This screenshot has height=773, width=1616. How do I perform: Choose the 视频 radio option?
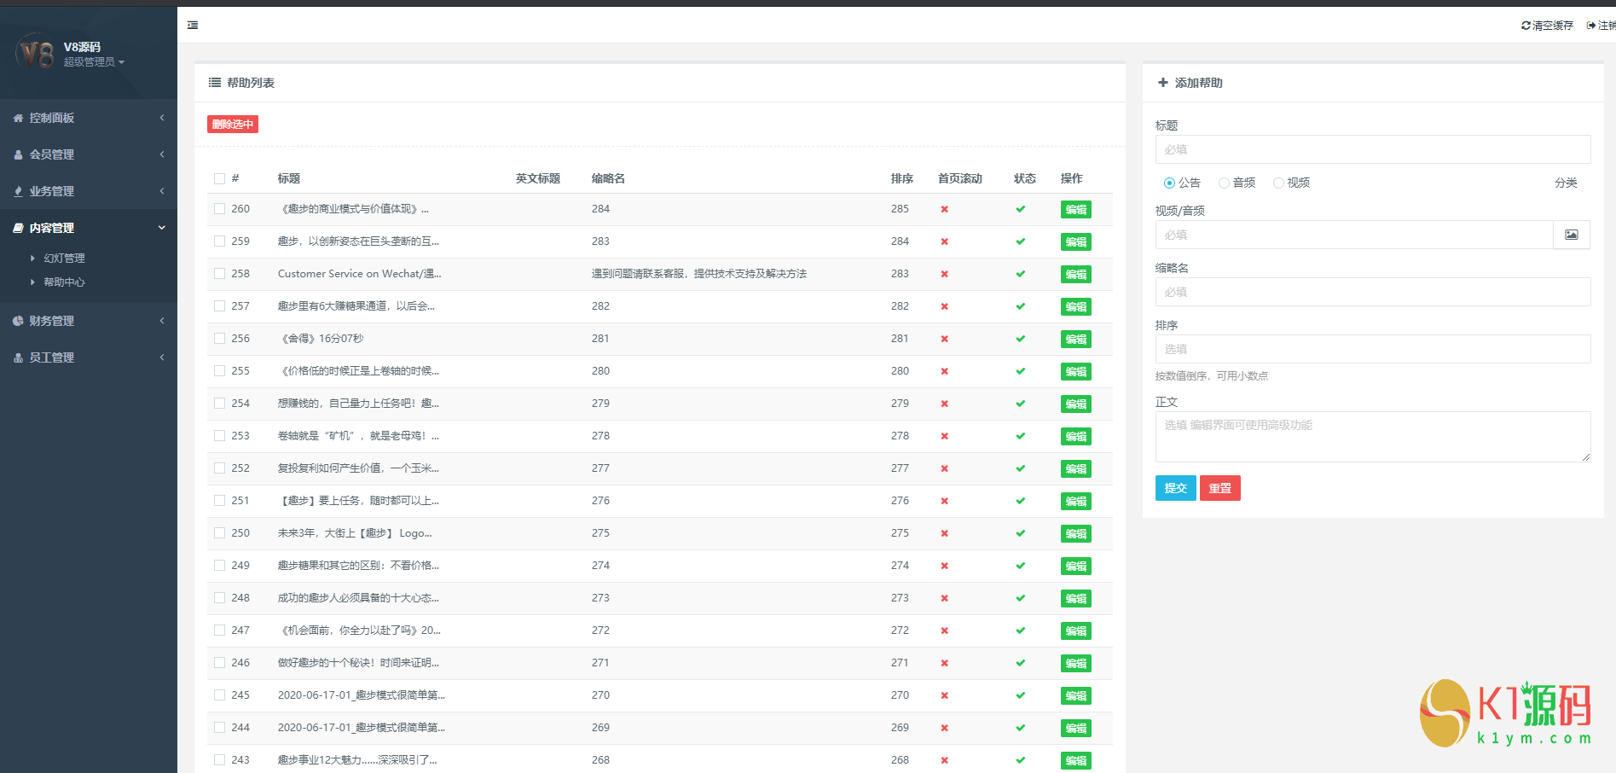[1278, 183]
